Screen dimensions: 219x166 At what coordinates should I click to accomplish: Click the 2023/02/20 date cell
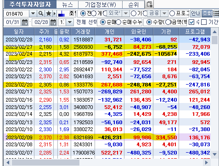tap(19, 85)
